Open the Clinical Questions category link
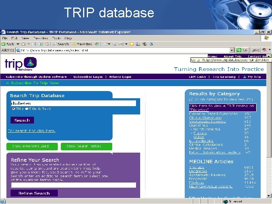The image size is (272, 204). pyautogui.click(x=205, y=117)
